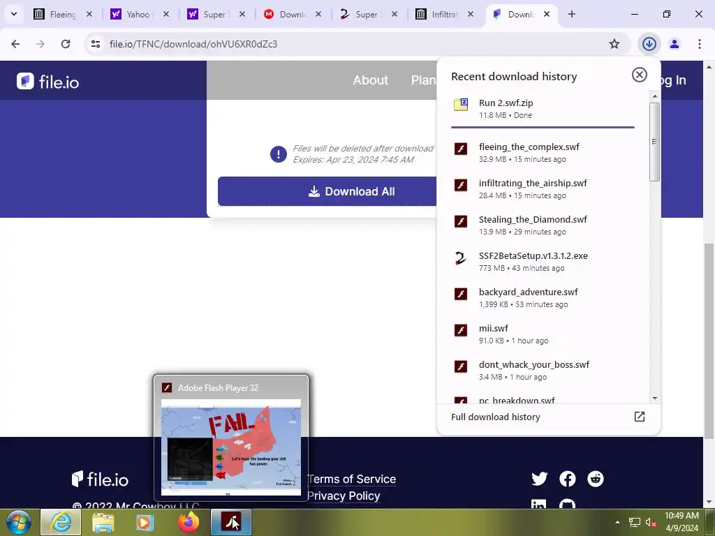The image size is (715, 536).
Task: Open Internet Explorer from taskbar
Action: 61,522
